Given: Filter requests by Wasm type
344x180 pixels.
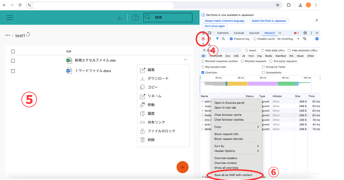Looking at the screenshot, I should [300, 56].
